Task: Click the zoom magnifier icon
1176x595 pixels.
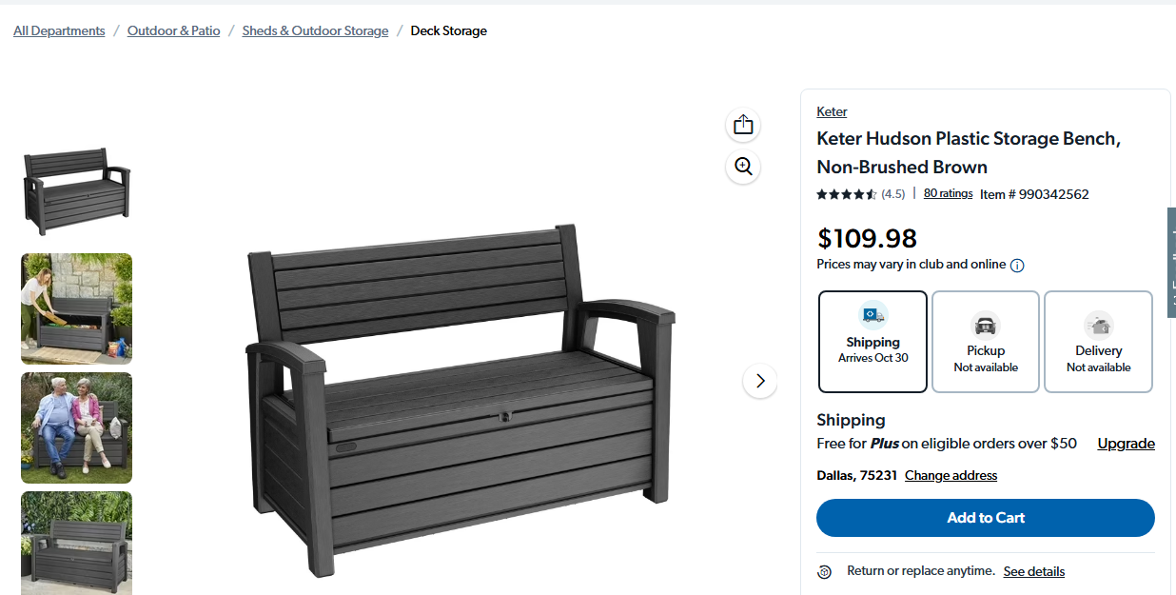Action: (x=743, y=167)
